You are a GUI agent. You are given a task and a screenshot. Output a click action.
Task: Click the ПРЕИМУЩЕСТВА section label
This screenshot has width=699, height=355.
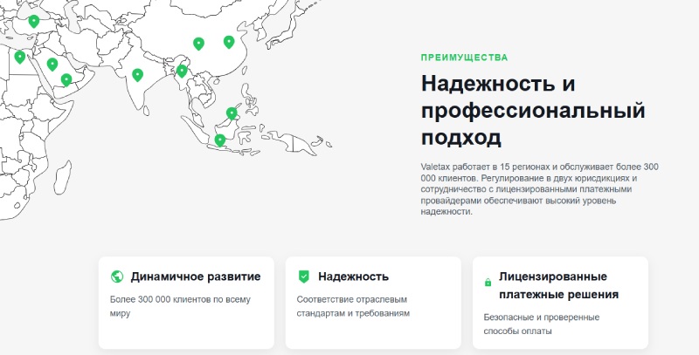[464, 58]
